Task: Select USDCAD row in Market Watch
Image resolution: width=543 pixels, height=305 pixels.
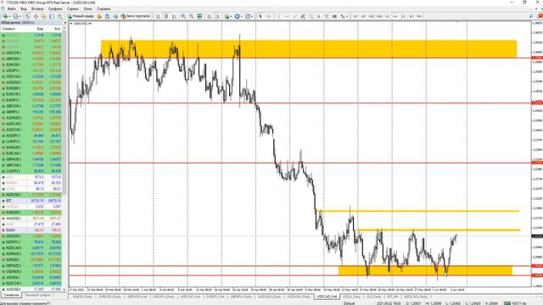Action: [32, 76]
